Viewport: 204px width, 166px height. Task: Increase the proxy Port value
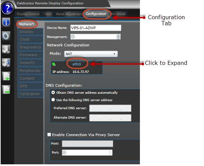pos(110,152)
